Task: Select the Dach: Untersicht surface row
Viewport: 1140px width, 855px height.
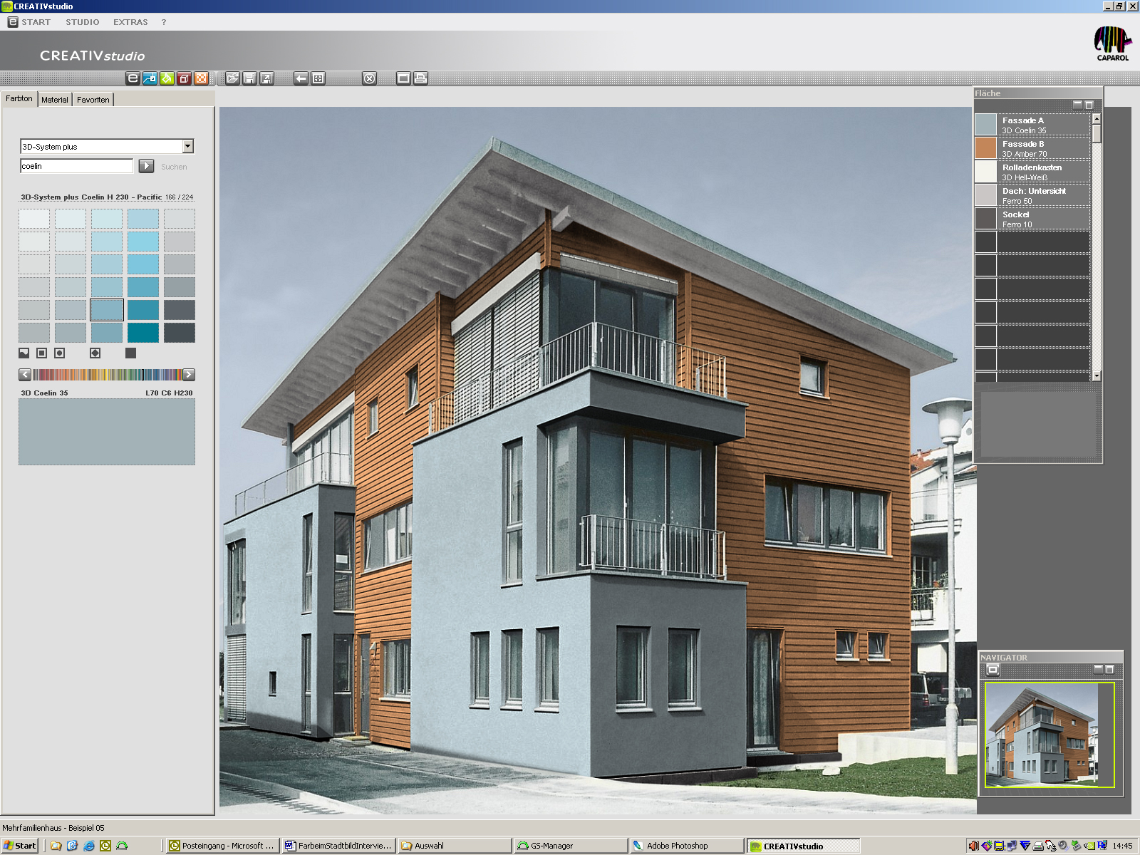Action: point(1032,195)
